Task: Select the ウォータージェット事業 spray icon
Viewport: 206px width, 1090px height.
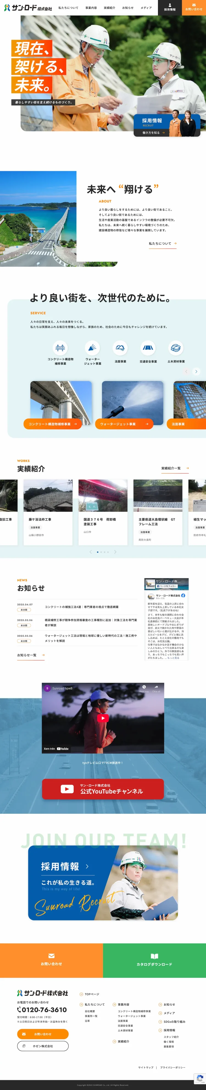Action: 92,348
